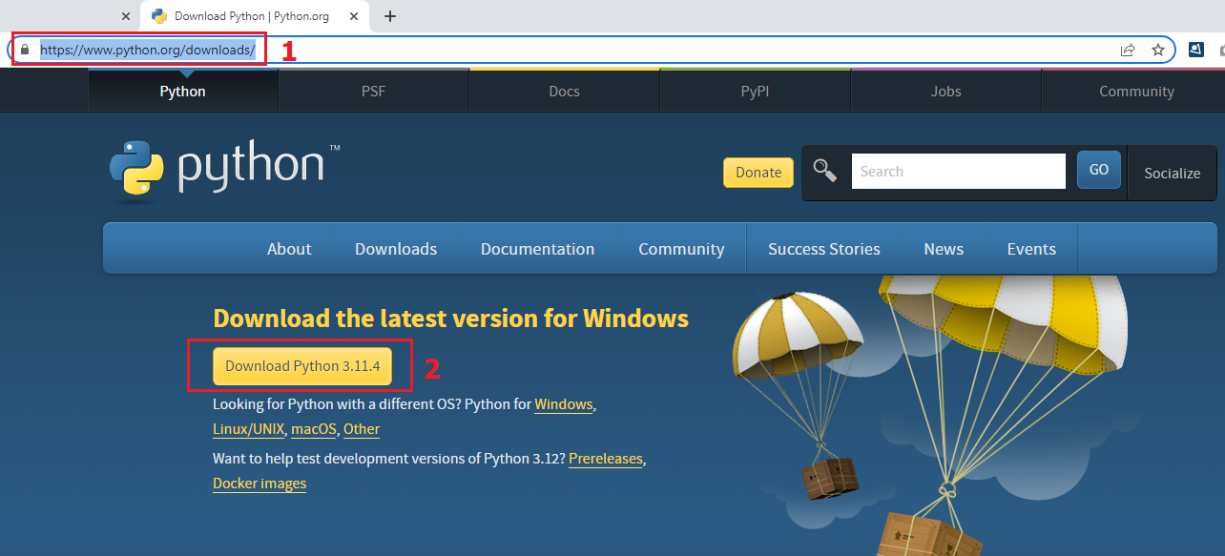
Task: Open the Prereleases link
Action: 606,459
